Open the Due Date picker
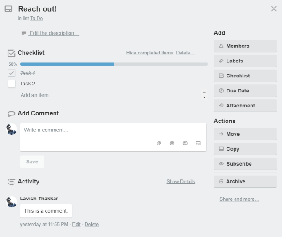Screen dimensions: 282x237 (x=245, y=91)
